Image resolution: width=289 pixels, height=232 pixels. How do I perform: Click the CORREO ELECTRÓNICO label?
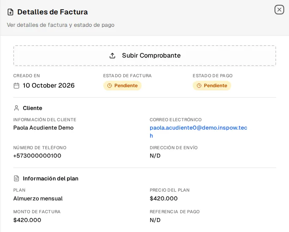coord(176,120)
